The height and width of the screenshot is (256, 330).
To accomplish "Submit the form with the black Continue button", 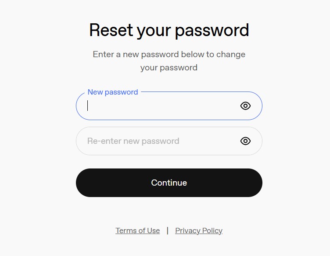I will pos(169,183).
